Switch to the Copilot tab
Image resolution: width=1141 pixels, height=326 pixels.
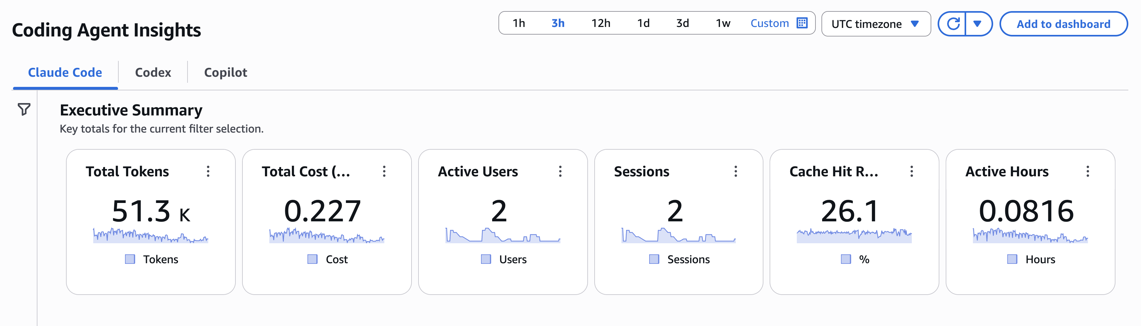[x=226, y=72]
